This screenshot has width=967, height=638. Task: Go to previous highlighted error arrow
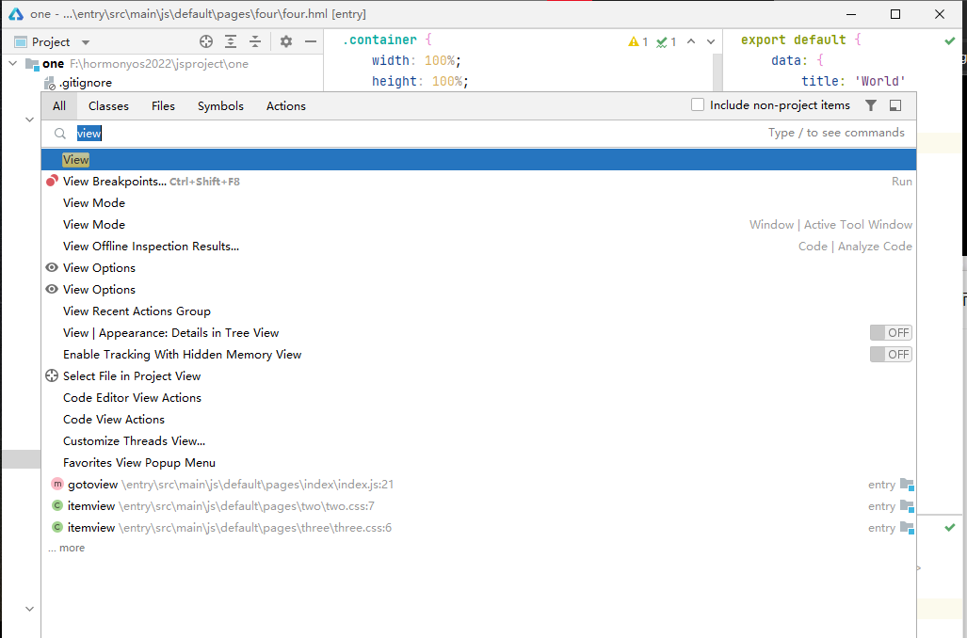[691, 42]
